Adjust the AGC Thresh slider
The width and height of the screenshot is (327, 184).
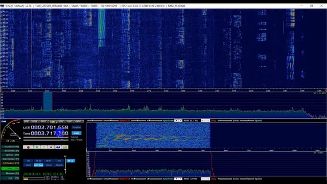coord(46,140)
